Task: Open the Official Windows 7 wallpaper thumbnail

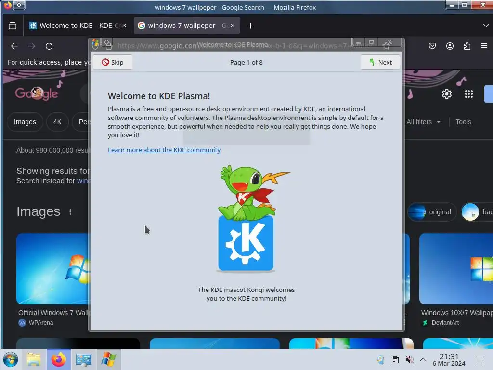Action: point(53,268)
